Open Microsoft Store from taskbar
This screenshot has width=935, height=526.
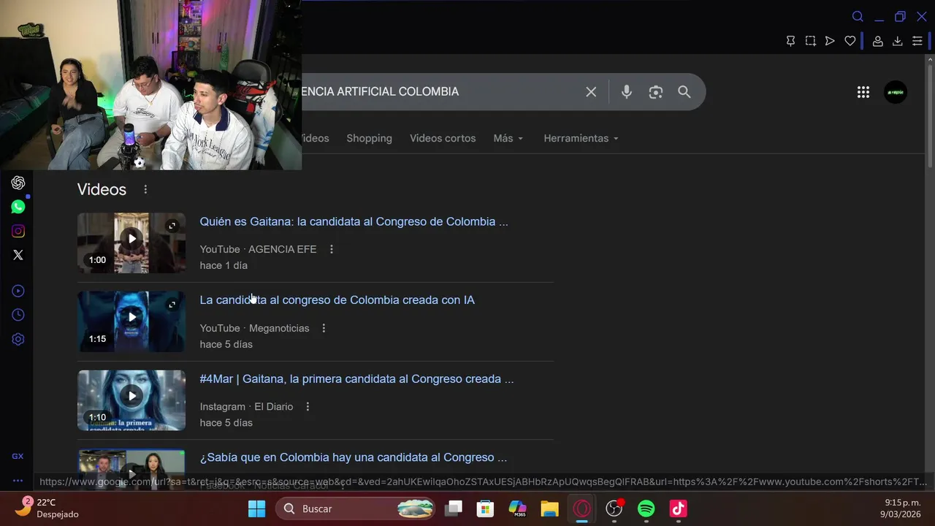point(485,508)
